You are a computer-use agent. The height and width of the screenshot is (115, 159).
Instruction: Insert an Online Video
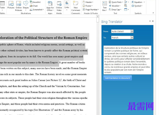59,6
